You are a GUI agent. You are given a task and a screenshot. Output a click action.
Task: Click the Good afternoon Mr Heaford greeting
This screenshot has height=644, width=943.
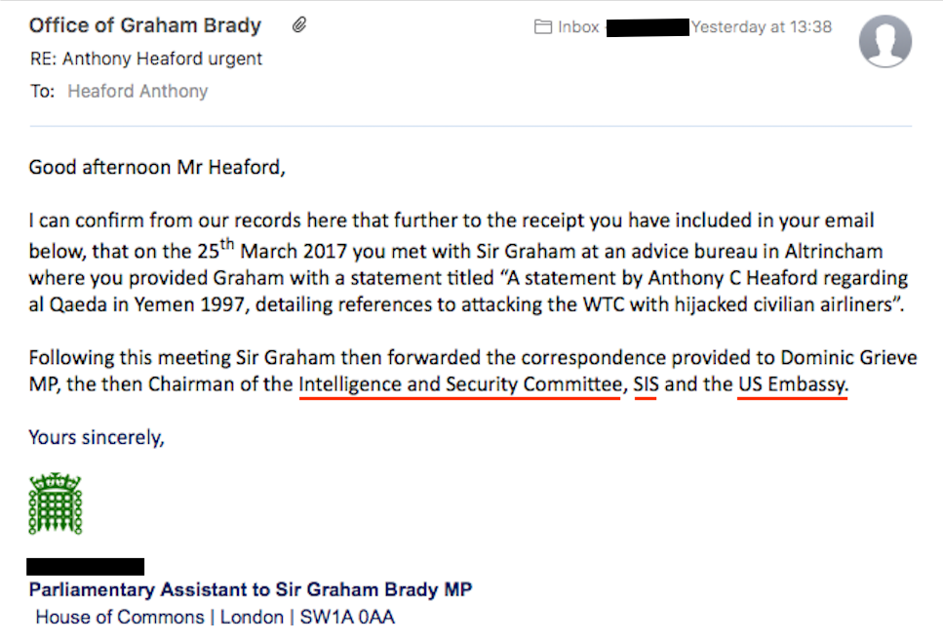(x=157, y=166)
